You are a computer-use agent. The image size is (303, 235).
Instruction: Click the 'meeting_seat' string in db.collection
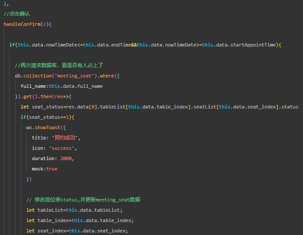click(74, 76)
